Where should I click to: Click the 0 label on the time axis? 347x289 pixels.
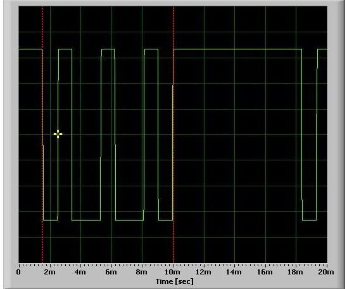click(18, 272)
